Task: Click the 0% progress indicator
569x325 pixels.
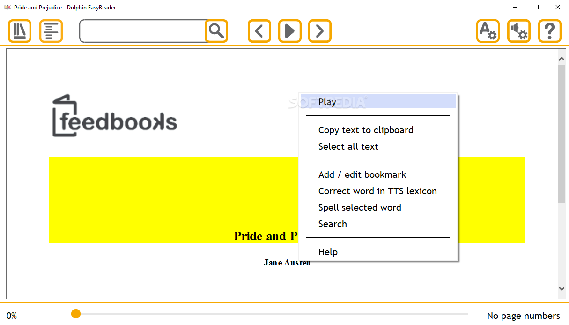Action: (12, 316)
